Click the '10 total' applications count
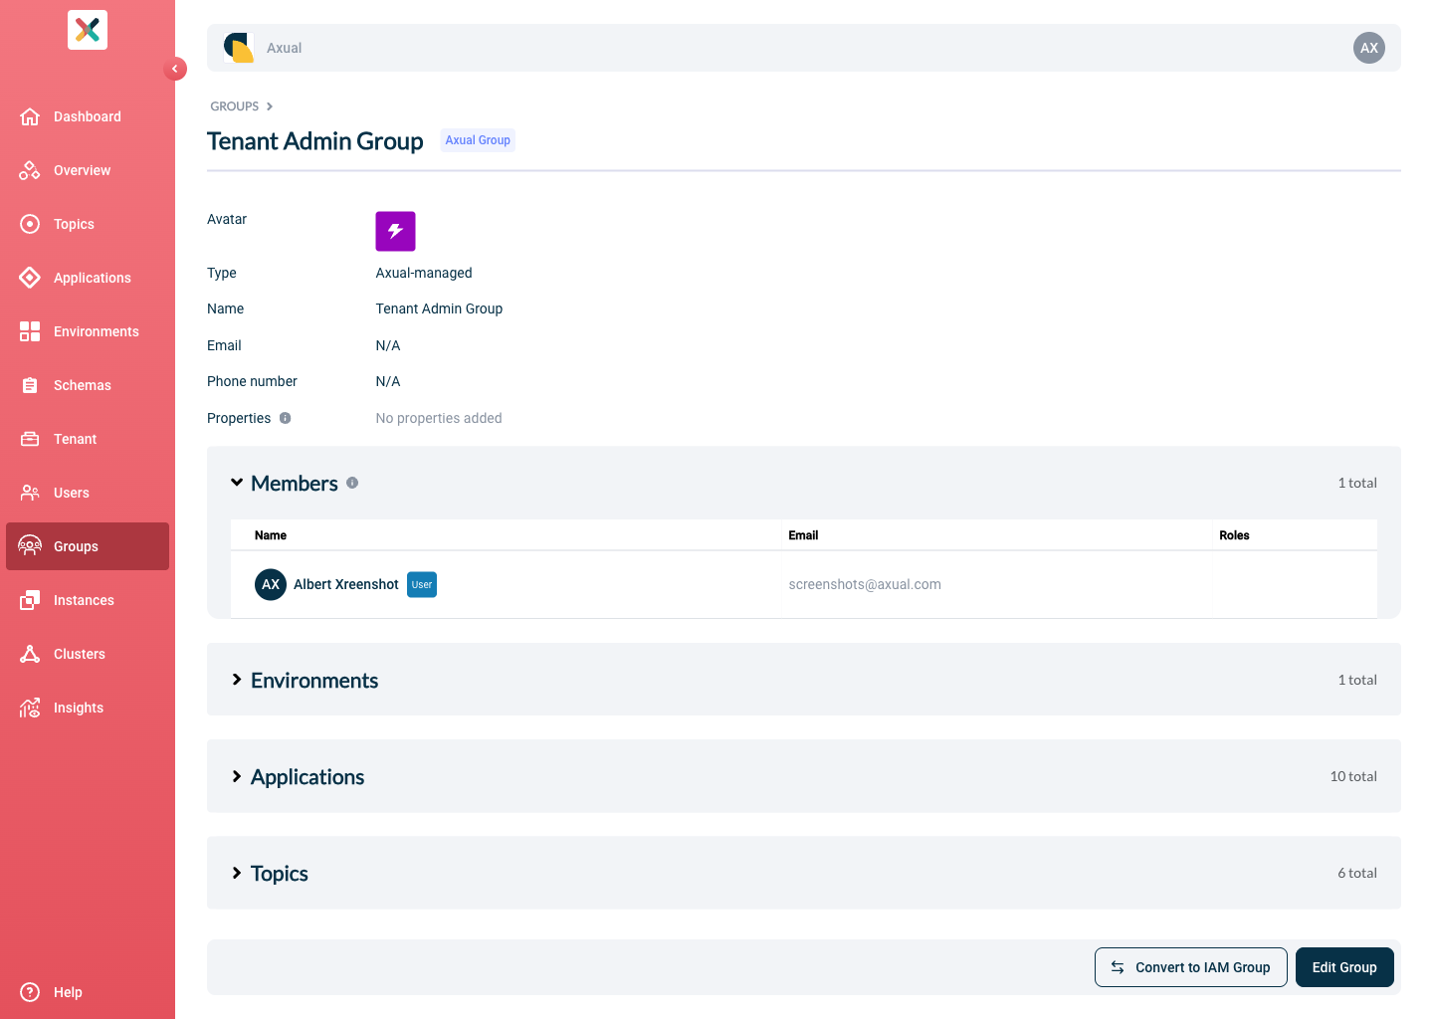The image size is (1433, 1019). click(1353, 776)
